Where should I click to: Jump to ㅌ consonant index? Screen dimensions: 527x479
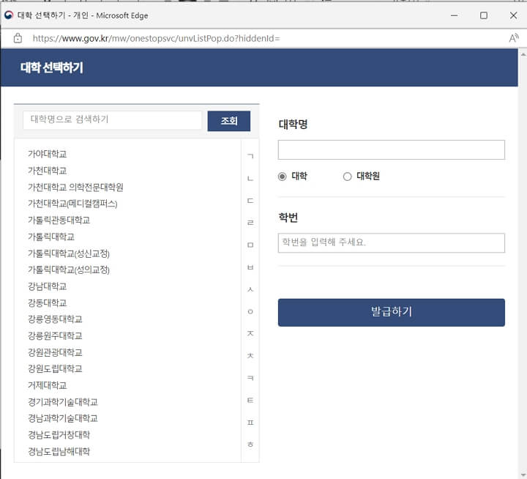(x=250, y=400)
